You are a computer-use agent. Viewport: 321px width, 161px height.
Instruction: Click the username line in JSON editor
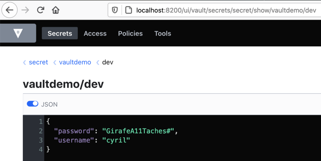coord(92,140)
